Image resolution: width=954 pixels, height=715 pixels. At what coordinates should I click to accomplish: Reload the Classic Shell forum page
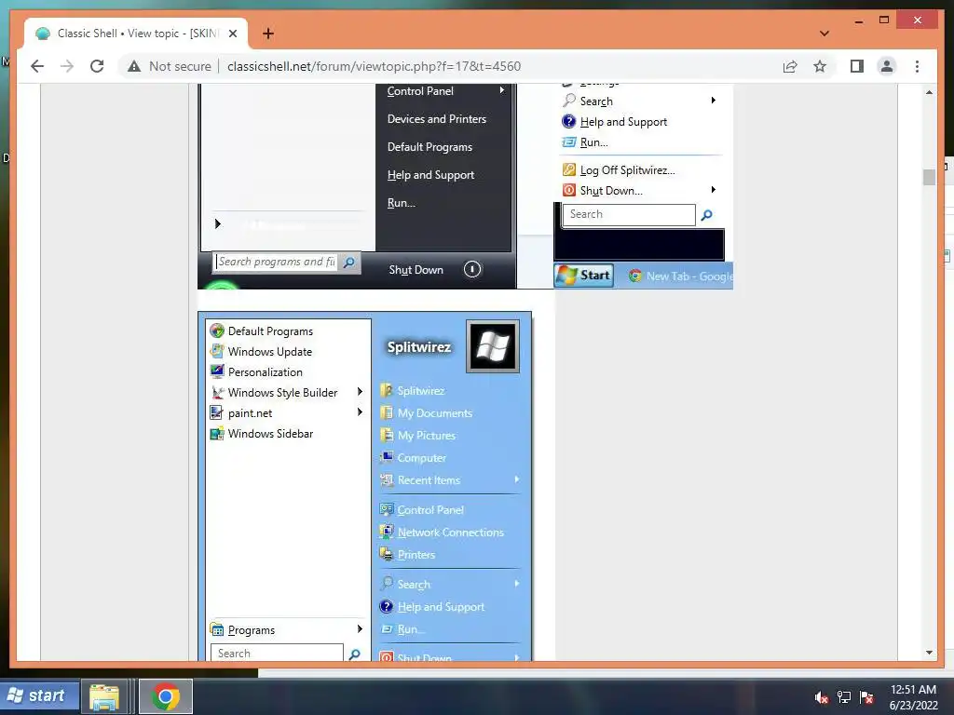tap(97, 66)
